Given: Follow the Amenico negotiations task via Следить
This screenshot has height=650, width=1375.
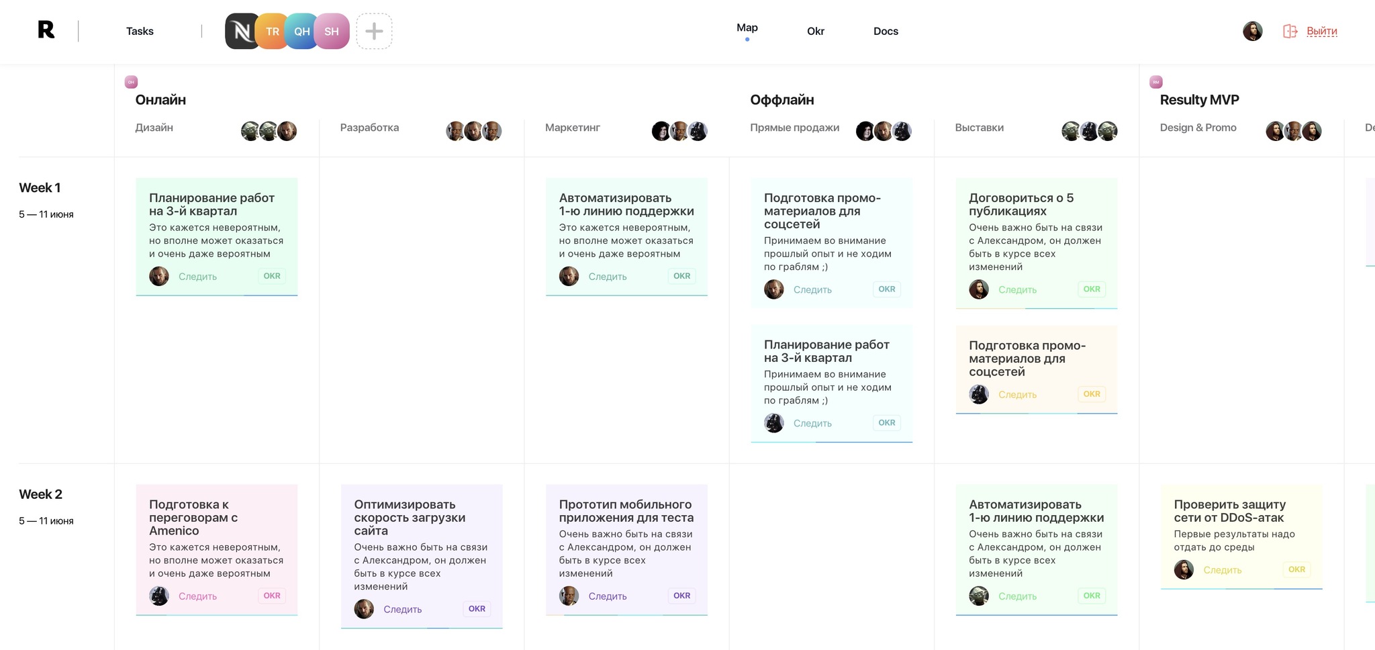Looking at the screenshot, I should tap(197, 596).
